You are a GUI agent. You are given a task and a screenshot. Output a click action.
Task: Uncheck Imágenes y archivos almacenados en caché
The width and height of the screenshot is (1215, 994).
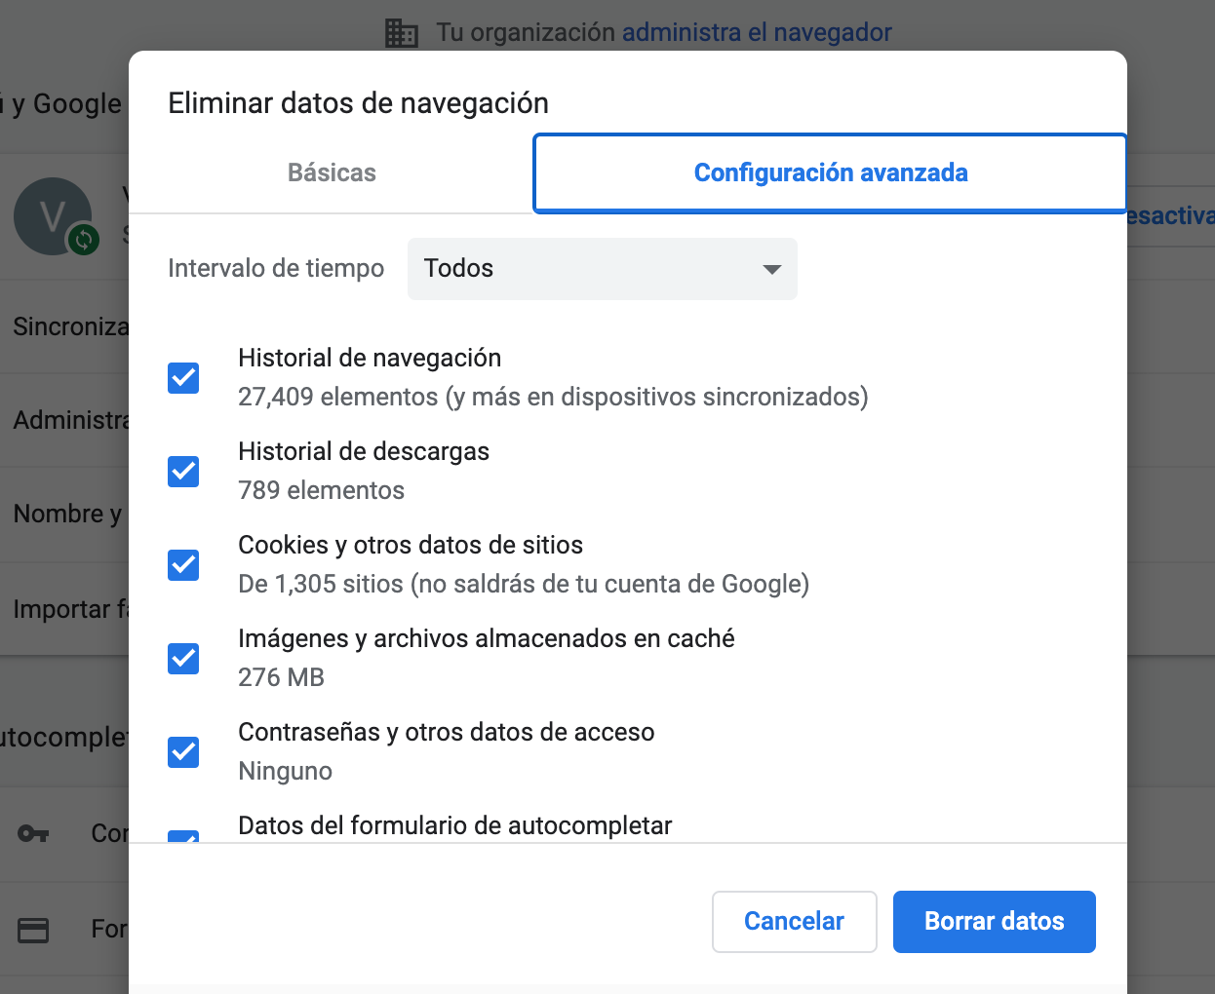click(183, 658)
